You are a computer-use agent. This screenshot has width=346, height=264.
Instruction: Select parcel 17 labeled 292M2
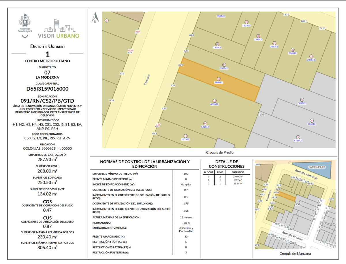(224, 67)
